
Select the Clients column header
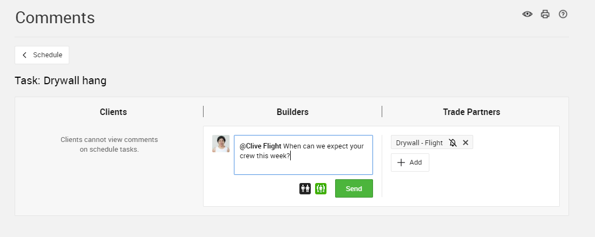[113, 112]
